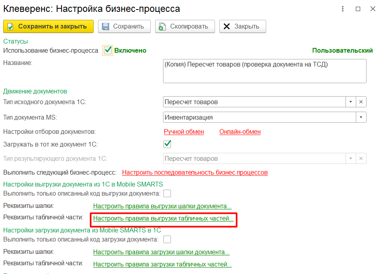Open 'Настроить правила загрузки шапки документа...' link
Viewport: 382px width, 274px height.
point(161,252)
